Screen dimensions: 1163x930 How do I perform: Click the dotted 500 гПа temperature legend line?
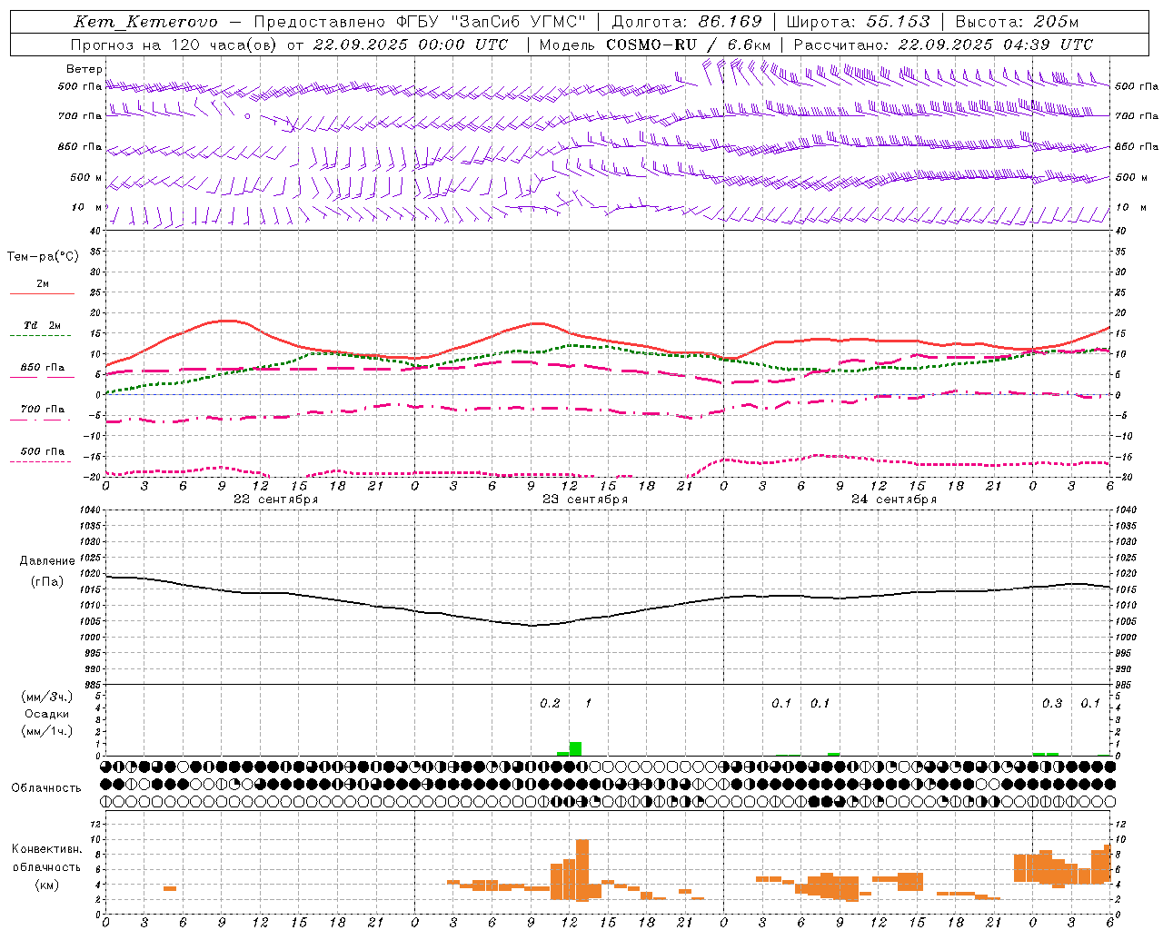40,462
